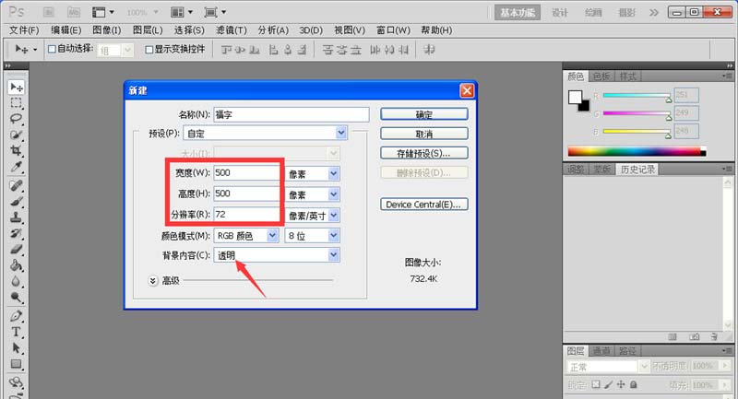The image size is (738, 399).
Task: Click the Save Preset button
Action: click(424, 153)
